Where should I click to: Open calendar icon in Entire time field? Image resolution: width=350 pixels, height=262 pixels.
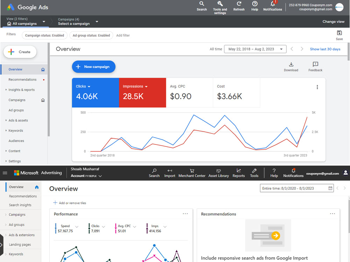[330, 188]
